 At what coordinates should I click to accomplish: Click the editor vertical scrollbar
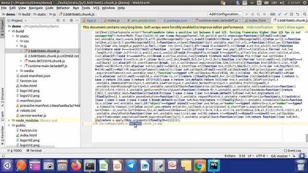[307, 138]
